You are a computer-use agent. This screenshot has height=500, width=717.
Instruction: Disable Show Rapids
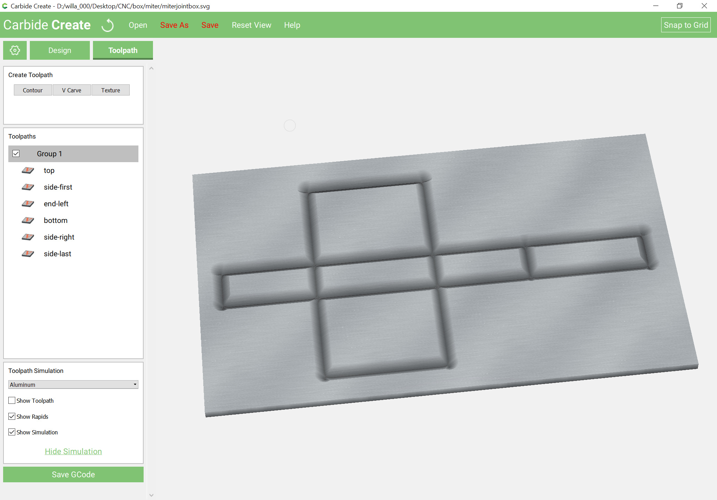pos(11,416)
